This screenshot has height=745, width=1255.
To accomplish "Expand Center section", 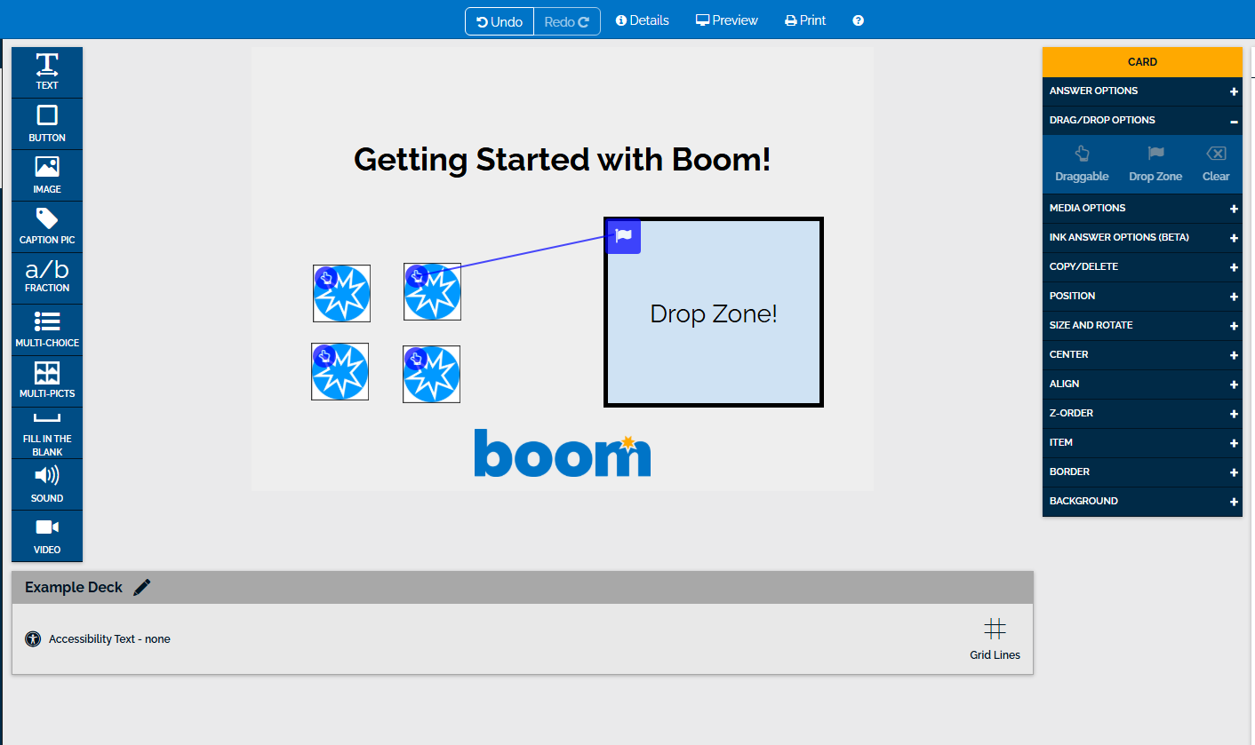I will [x=1142, y=354].
